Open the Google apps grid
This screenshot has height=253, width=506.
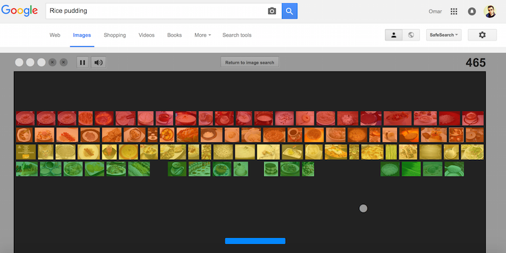(454, 11)
